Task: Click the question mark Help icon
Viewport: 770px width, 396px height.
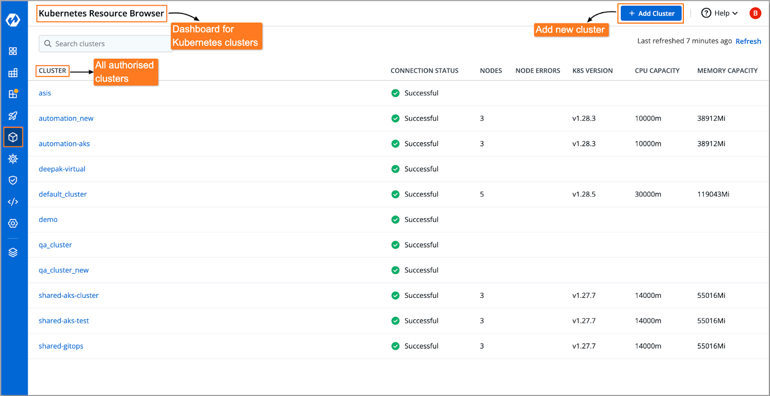Action: tap(706, 13)
